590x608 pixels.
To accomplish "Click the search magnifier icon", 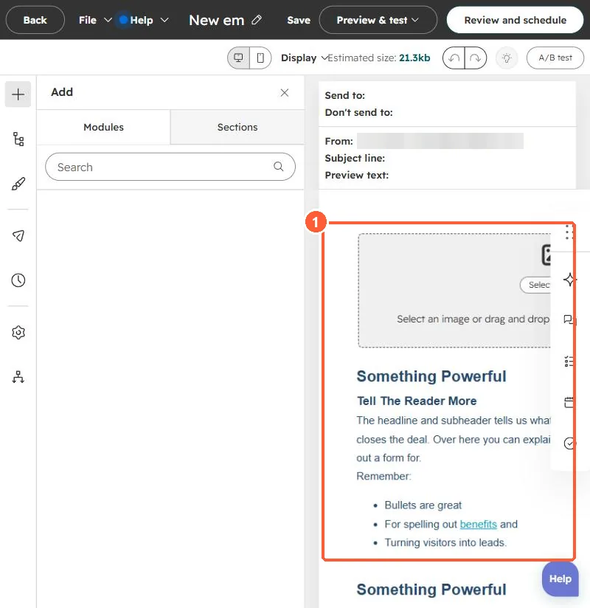I will (278, 166).
